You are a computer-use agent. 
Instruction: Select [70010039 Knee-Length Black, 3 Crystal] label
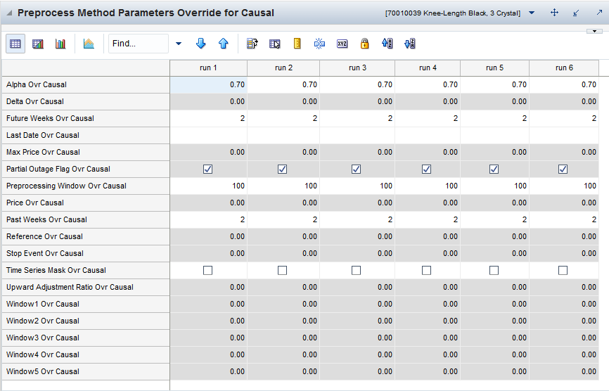tap(452, 13)
